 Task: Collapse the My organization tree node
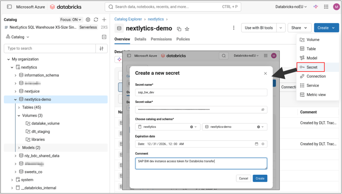(9, 59)
